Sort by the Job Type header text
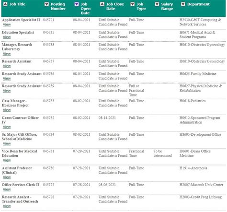 point(141,6)
